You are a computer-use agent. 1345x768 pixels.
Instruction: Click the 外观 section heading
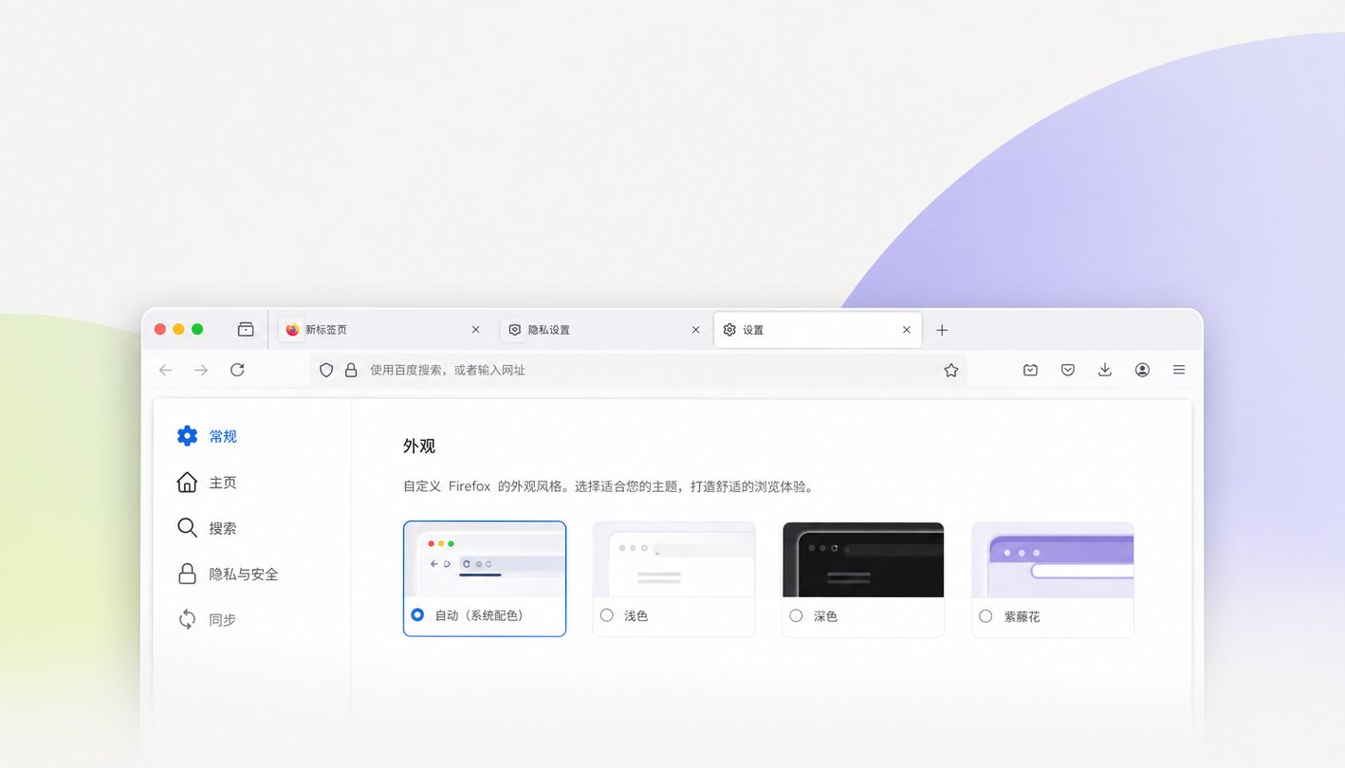(x=419, y=446)
